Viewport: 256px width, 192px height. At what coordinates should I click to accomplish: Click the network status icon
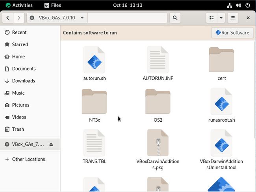point(230,5)
